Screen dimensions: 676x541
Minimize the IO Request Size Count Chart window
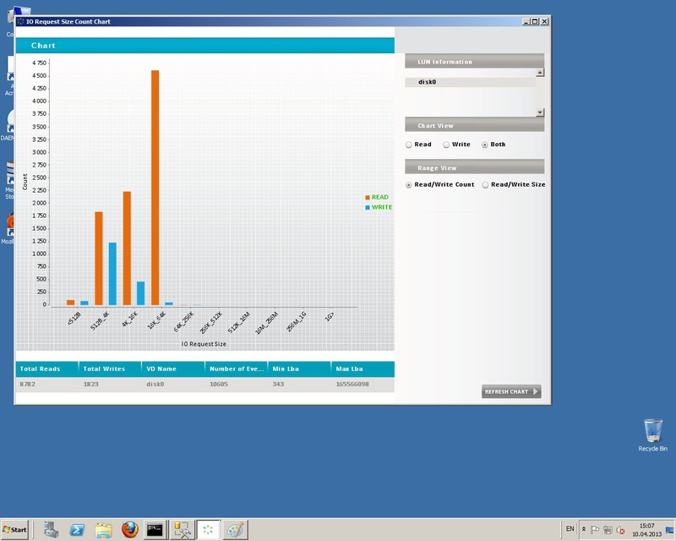[x=526, y=22]
